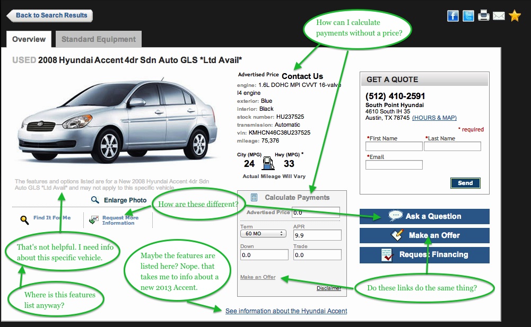Viewport: 531px width, 327px height.
Task: Open the Standard Equipment tab
Action: (x=99, y=39)
